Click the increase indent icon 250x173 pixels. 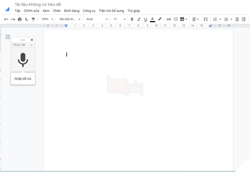244,19
